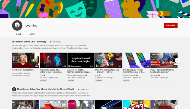190x109 pixels.
Task: Click the Learning channel name
Action: [x=31, y=25]
